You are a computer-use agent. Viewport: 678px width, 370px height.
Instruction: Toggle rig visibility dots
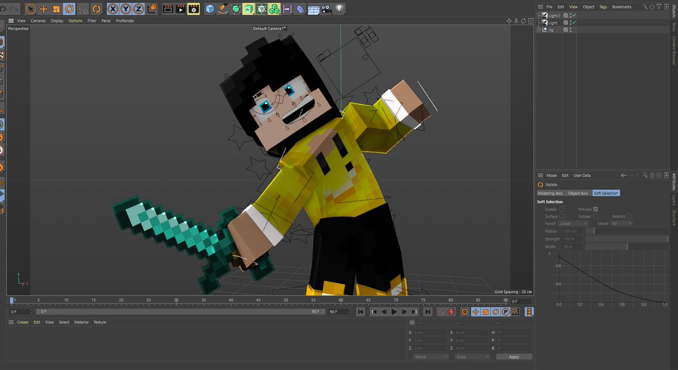tap(571, 30)
